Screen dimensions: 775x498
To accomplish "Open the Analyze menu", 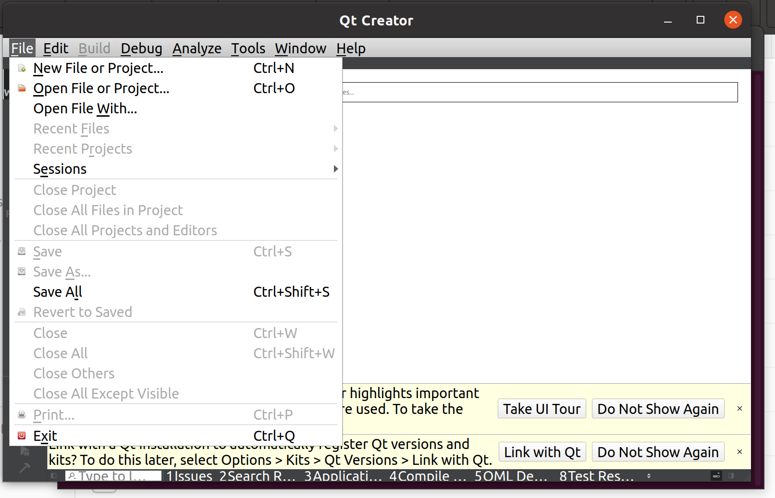I will pos(197,49).
